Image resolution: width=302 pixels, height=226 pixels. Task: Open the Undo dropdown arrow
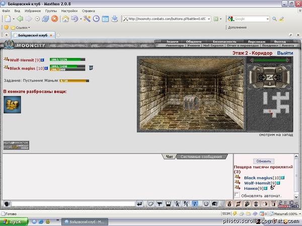click(81, 19)
